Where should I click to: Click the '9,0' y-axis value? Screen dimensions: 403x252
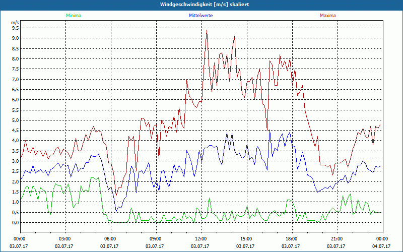pyautogui.click(x=16, y=38)
